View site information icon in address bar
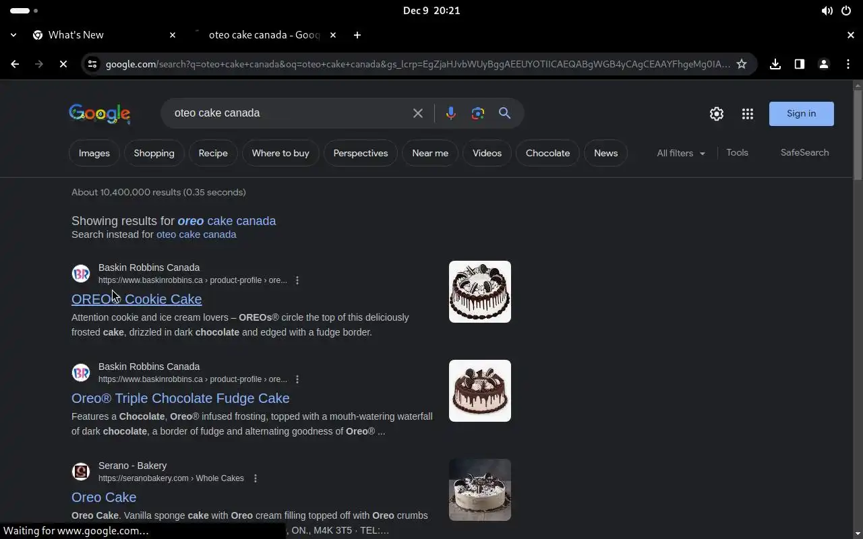 (x=92, y=64)
